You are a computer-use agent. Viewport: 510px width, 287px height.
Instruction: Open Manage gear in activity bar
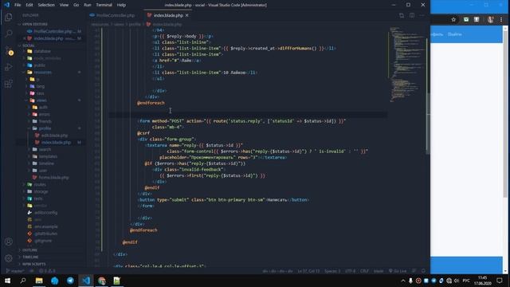pos(9,258)
